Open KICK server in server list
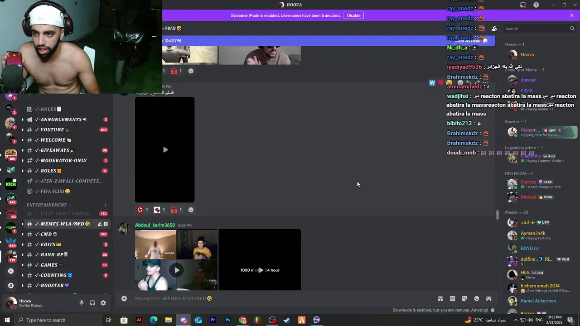Viewport: 580px width, 326px height. (x=11, y=184)
